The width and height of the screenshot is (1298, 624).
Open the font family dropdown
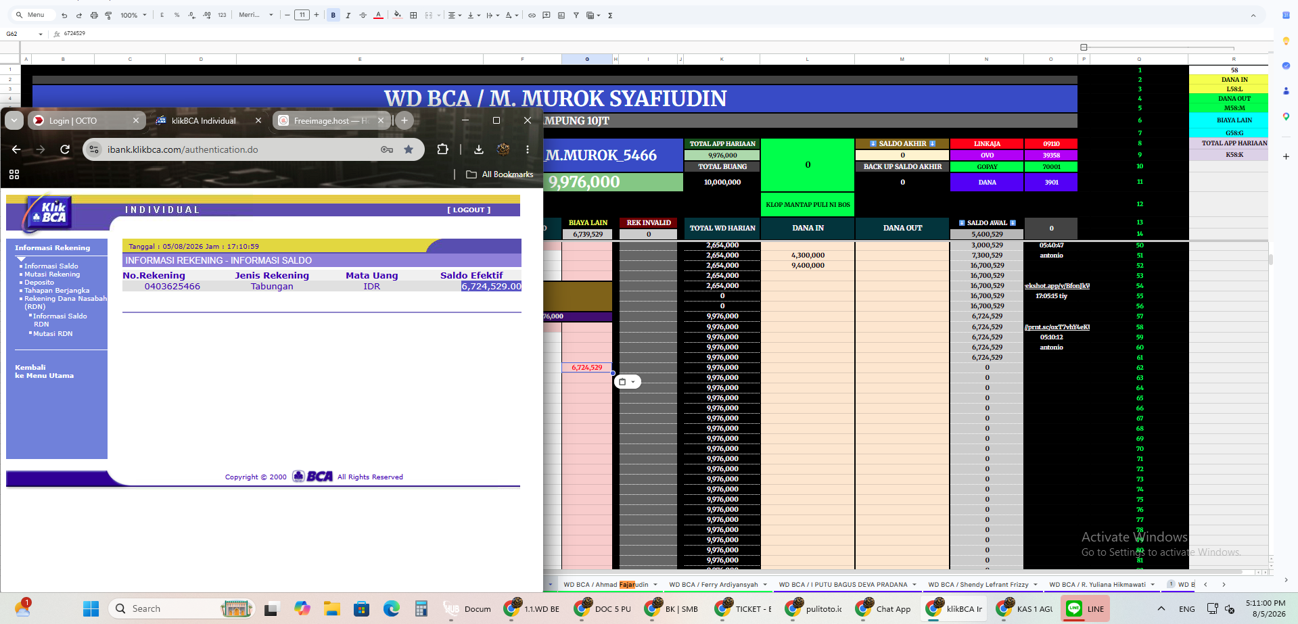coord(256,15)
